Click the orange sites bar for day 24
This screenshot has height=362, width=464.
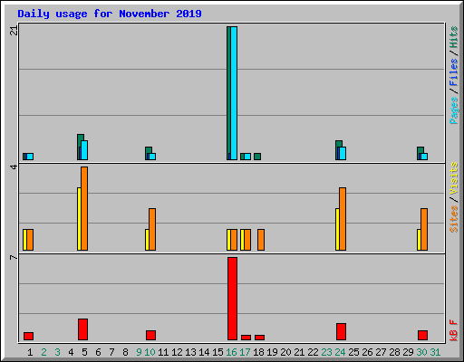tap(343, 219)
